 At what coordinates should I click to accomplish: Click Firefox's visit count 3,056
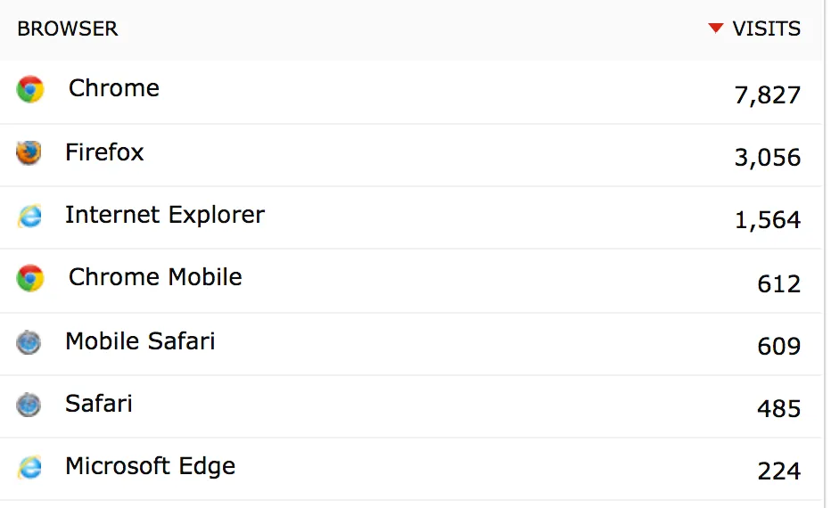tap(768, 158)
